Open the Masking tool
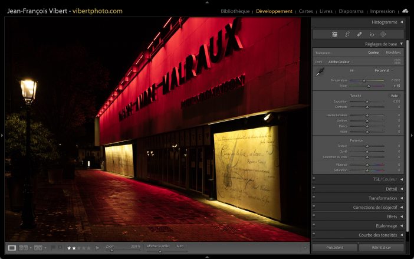 (383, 34)
